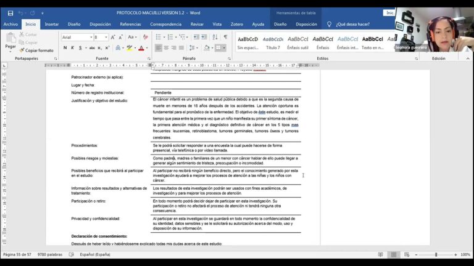The width and height of the screenshot is (474, 266).
Task: Change language Español (España) status
Action: pos(95,254)
